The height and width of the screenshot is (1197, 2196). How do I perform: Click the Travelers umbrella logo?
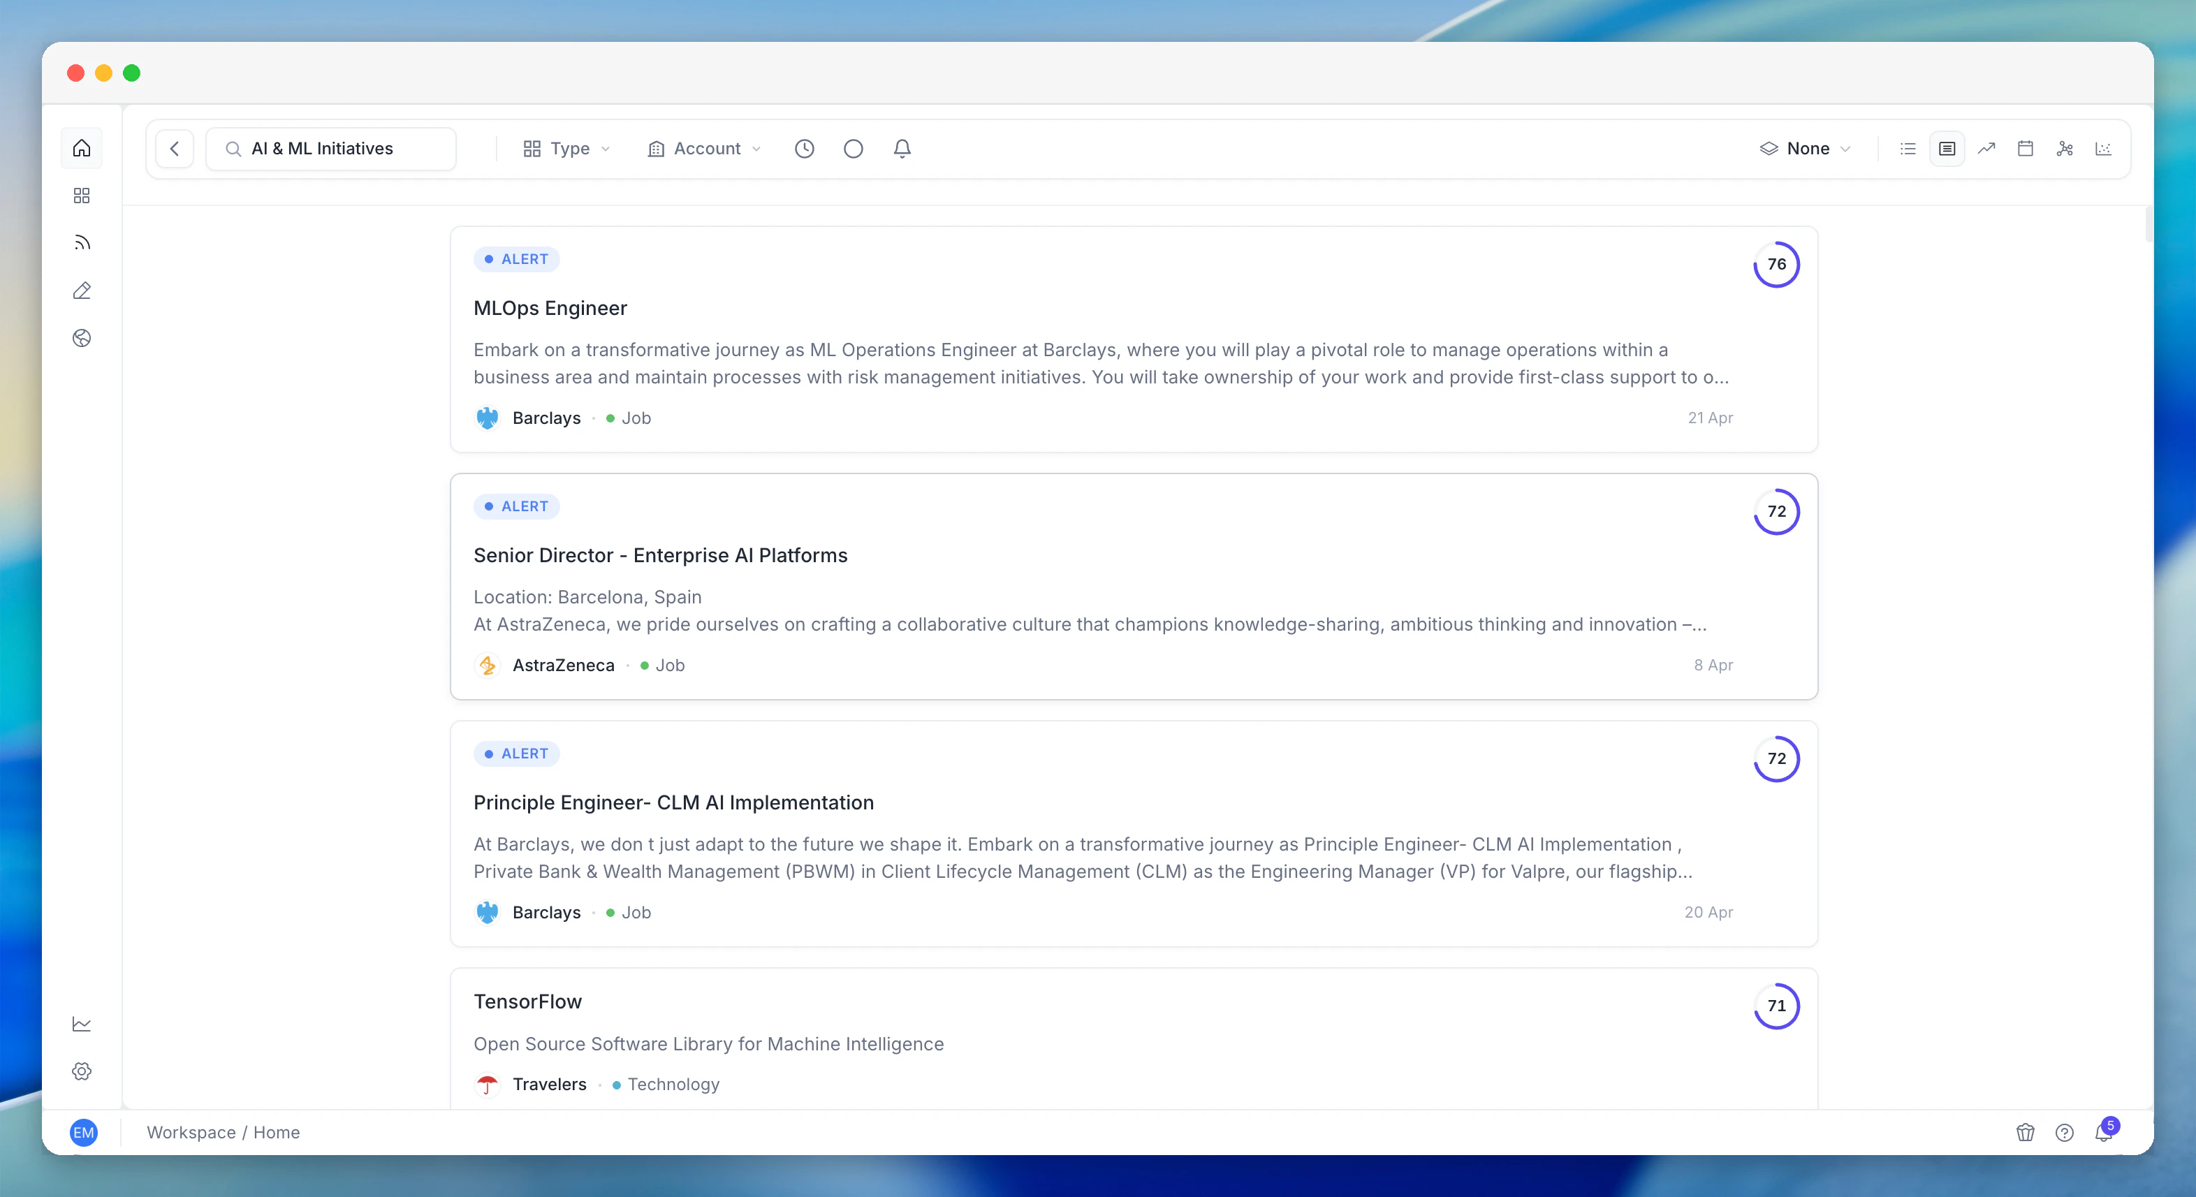point(487,1085)
